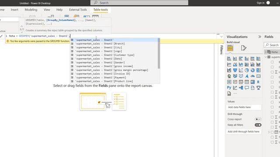
Task: Choose the [Branch] column suggestion
Action: (114, 44)
